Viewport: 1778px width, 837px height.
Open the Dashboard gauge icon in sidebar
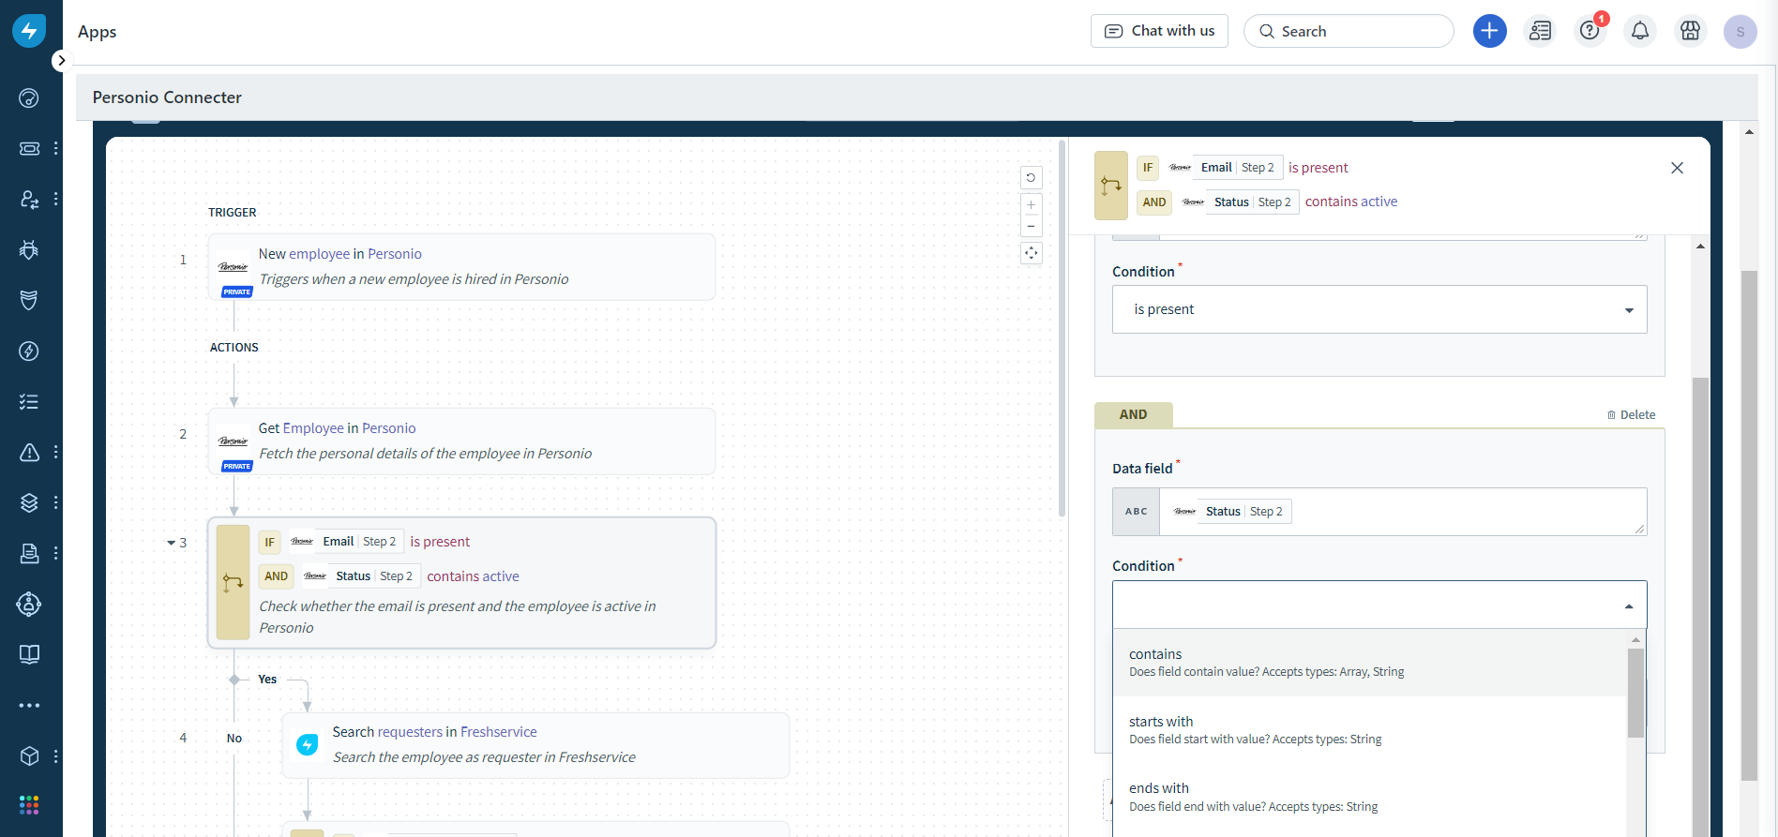click(29, 98)
